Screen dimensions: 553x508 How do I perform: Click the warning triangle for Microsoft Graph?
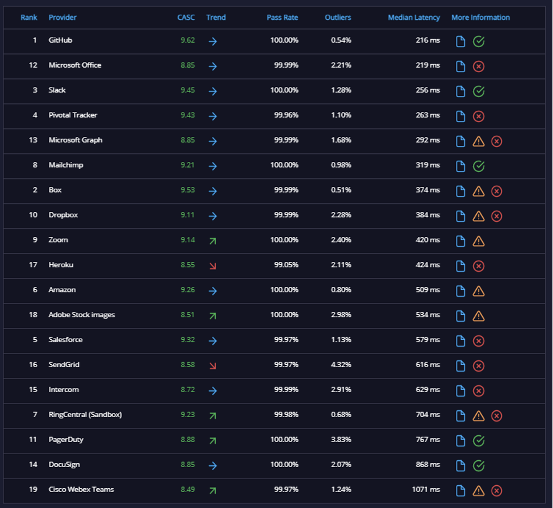coord(479,141)
